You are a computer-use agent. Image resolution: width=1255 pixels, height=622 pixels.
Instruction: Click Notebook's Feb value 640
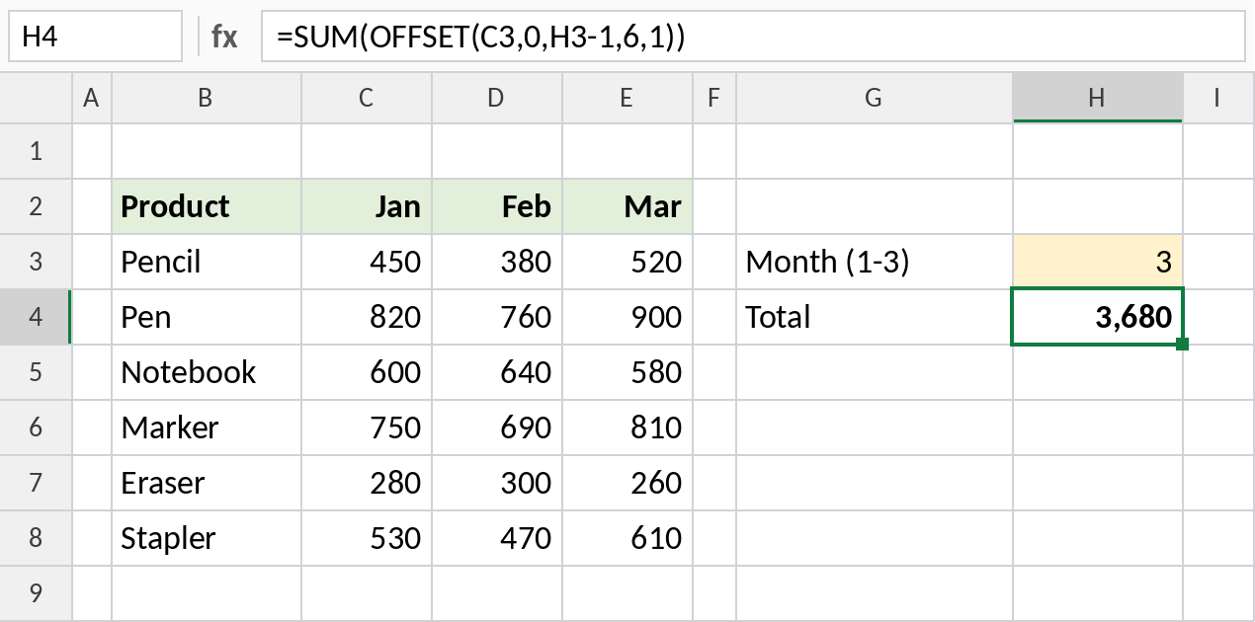tap(497, 372)
